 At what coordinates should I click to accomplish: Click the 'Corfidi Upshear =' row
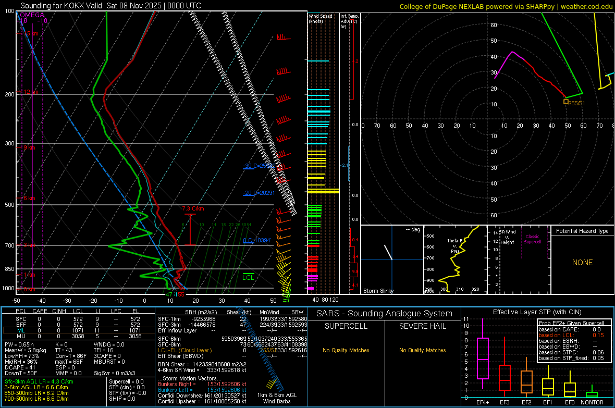click(x=202, y=401)
